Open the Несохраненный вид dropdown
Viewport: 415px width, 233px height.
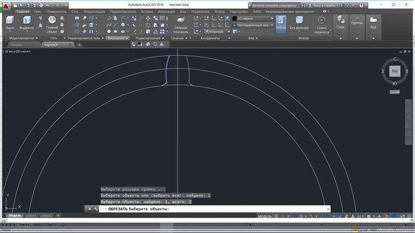point(253,25)
